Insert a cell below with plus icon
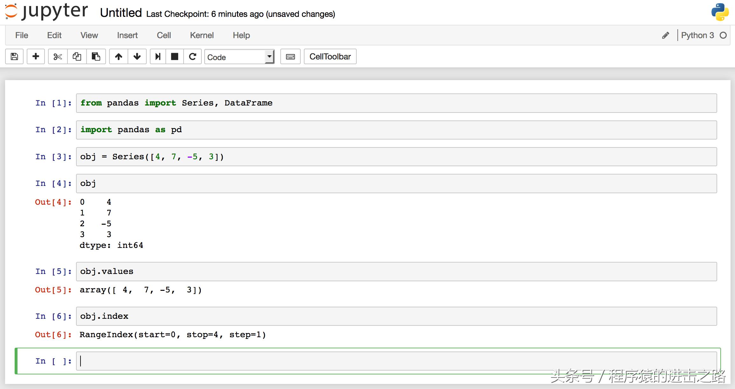This screenshot has width=735, height=389. pyautogui.click(x=36, y=57)
